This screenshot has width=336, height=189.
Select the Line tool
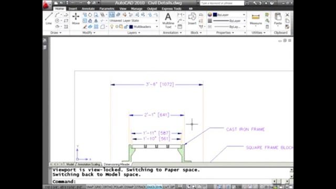click(x=49, y=18)
